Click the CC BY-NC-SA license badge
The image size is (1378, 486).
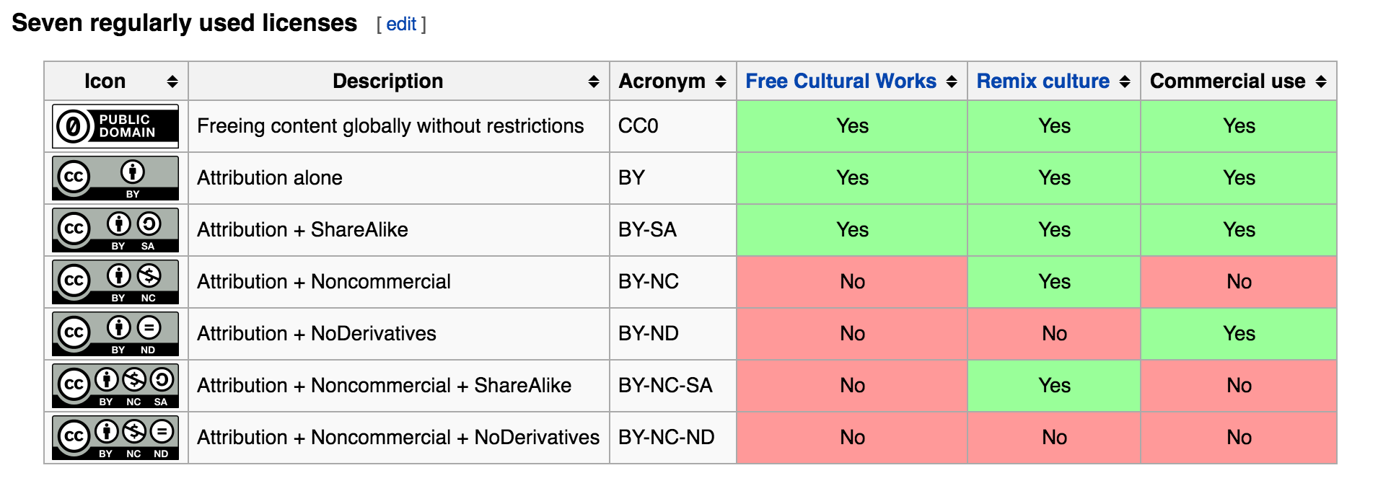pos(115,386)
